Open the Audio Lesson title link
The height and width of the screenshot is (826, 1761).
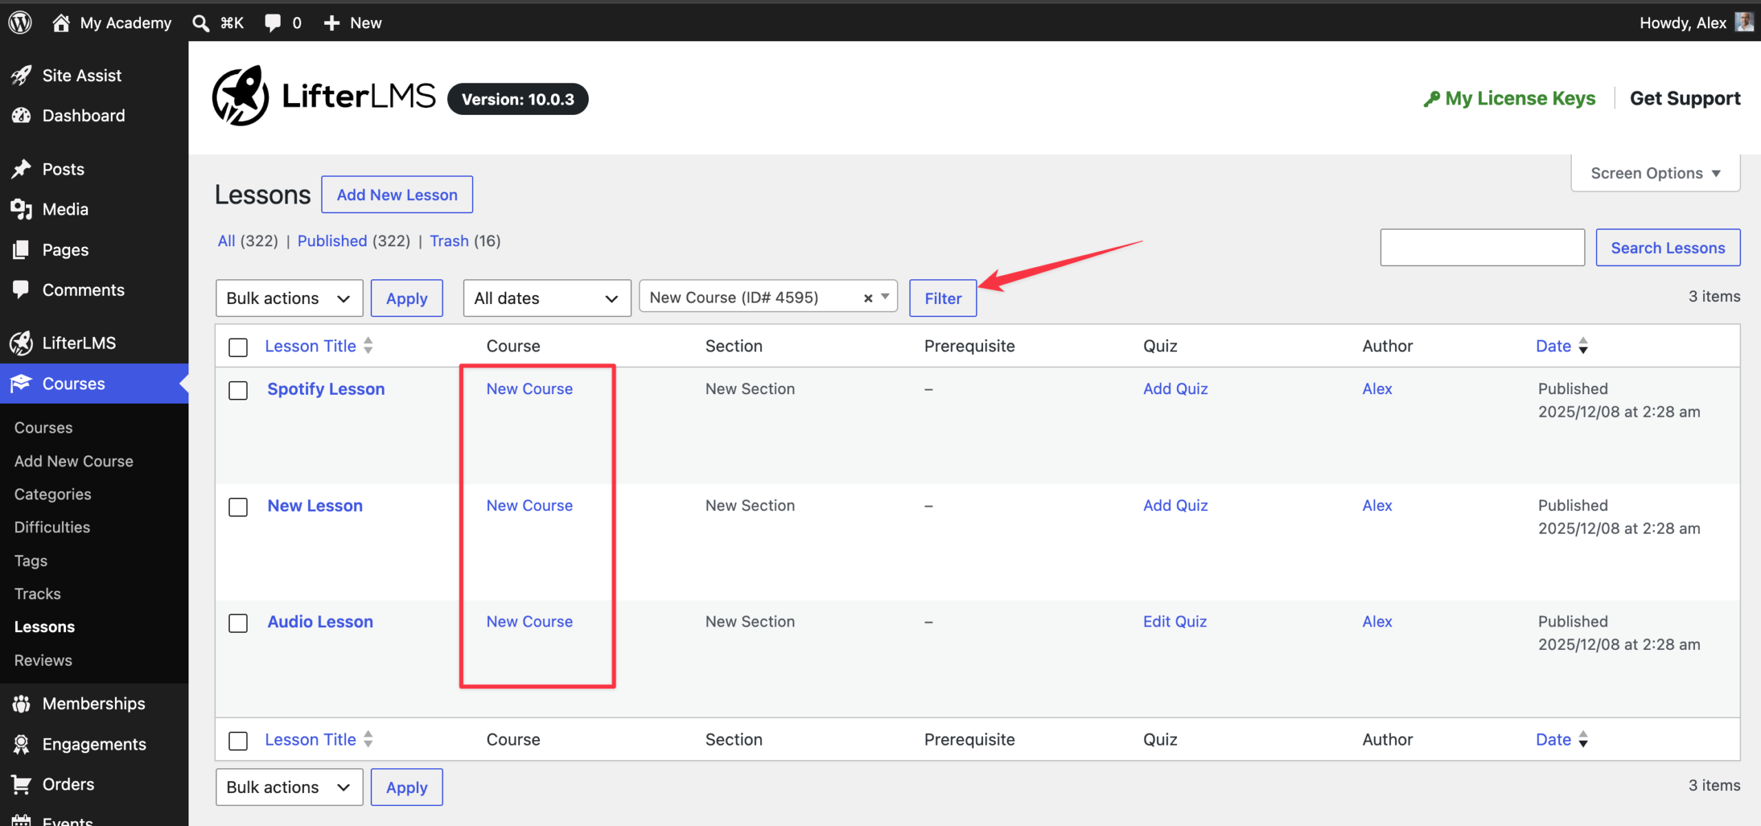[x=320, y=622]
